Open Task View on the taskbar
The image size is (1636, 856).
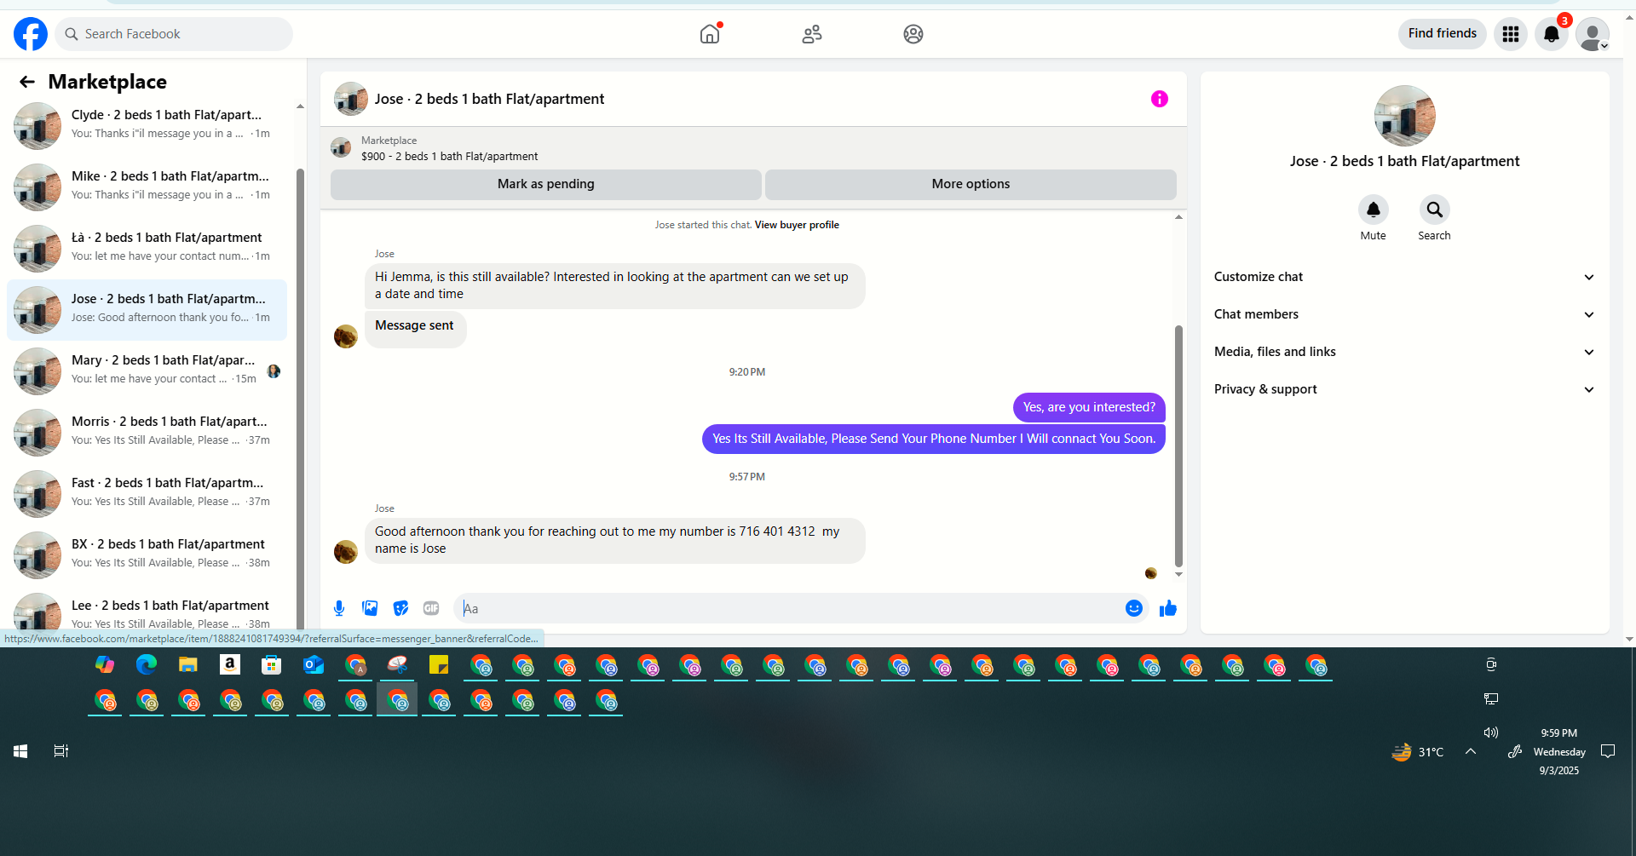tap(61, 751)
